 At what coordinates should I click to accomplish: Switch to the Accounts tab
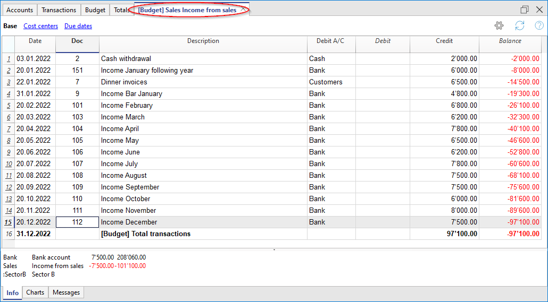[20, 10]
